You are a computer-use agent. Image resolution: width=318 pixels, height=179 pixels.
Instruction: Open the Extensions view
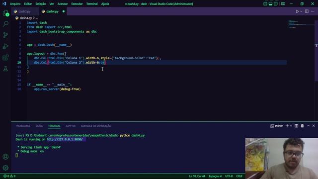tap(5, 58)
